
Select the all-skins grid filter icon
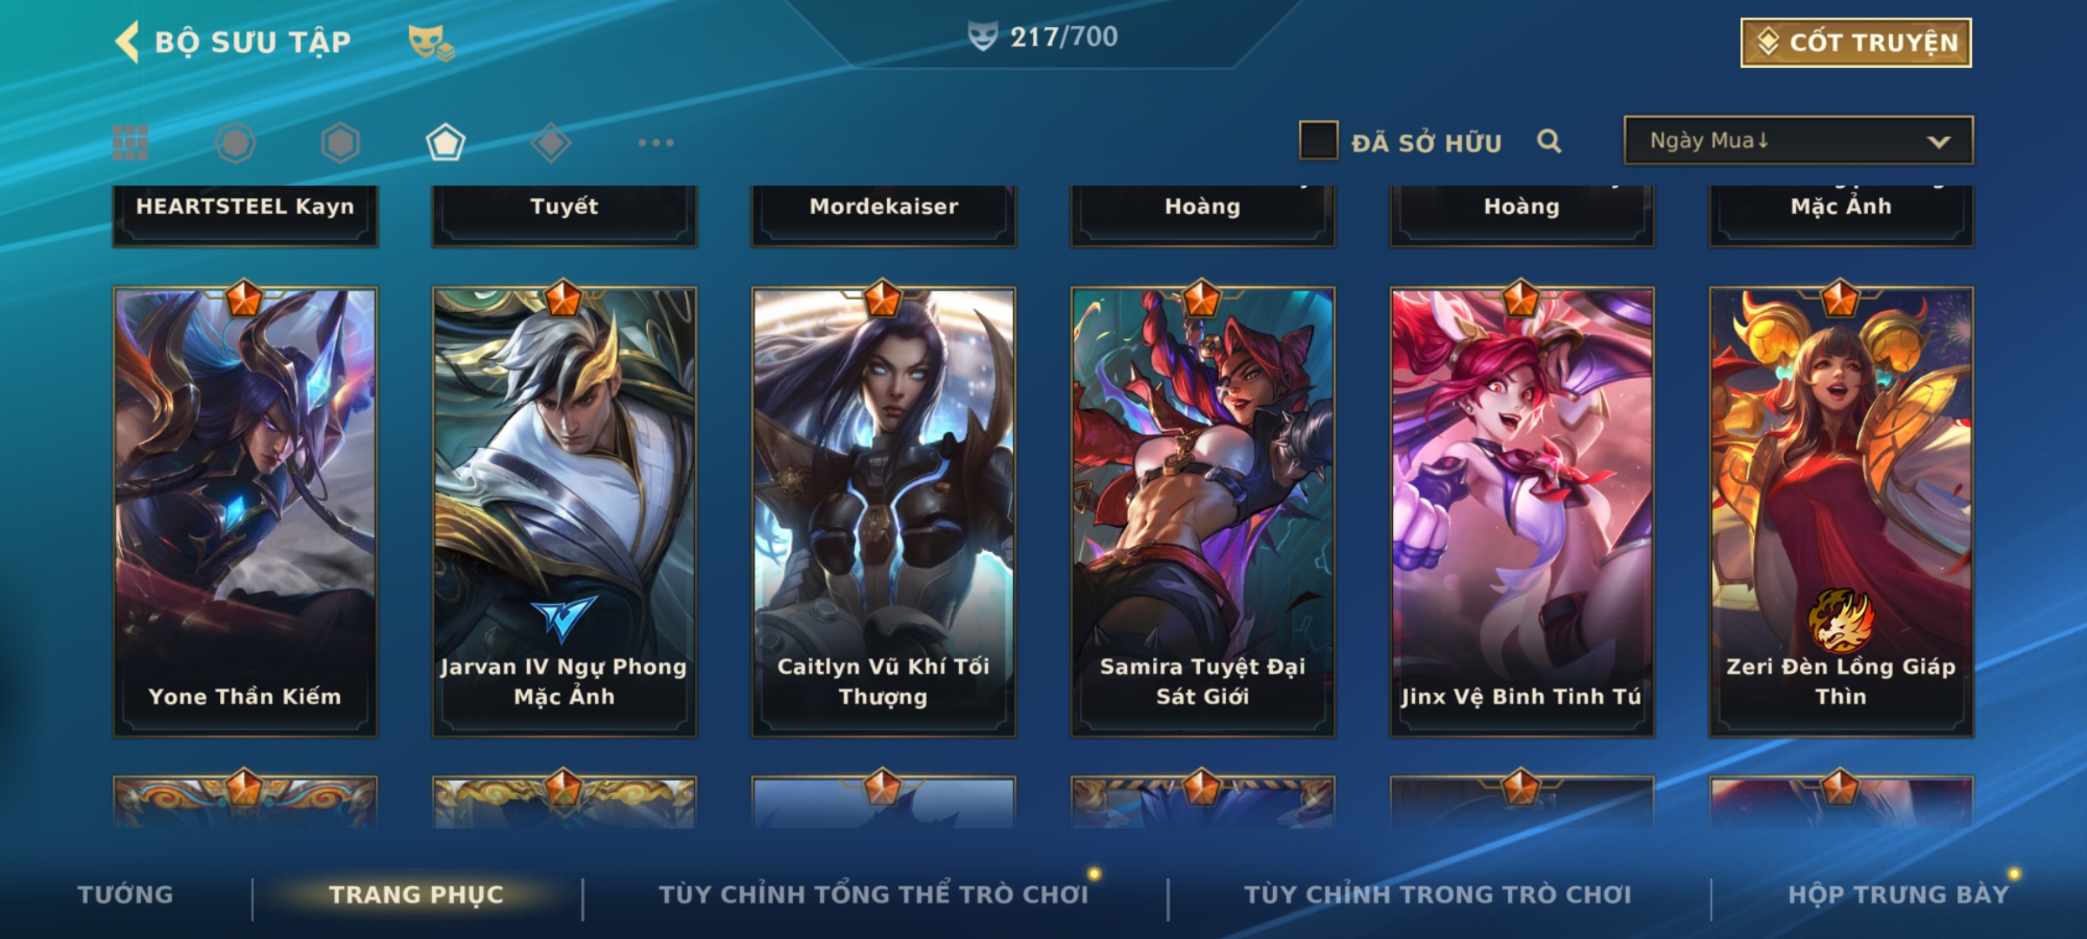(x=130, y=143)
